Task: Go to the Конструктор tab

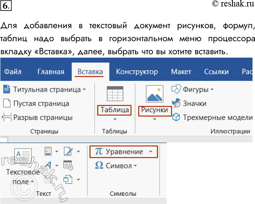Action: [137, 72]
